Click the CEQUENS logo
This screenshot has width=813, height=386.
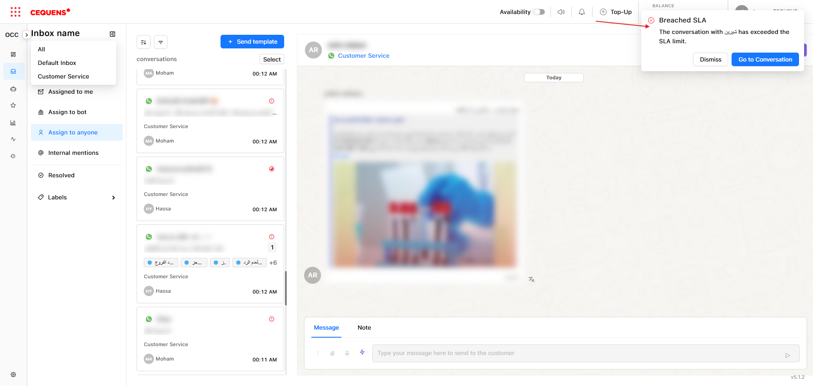click(50, 12)
